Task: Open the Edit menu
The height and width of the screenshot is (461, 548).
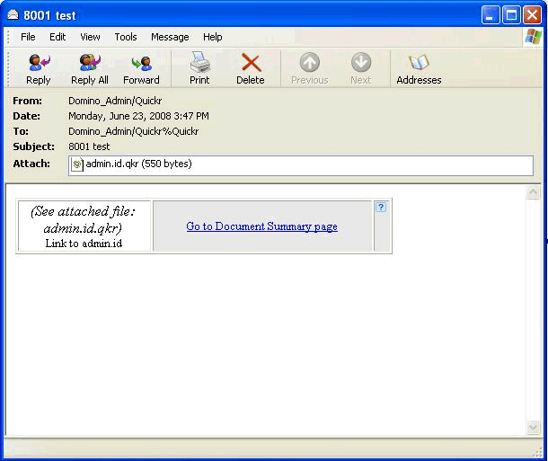Action: (57, 37)
